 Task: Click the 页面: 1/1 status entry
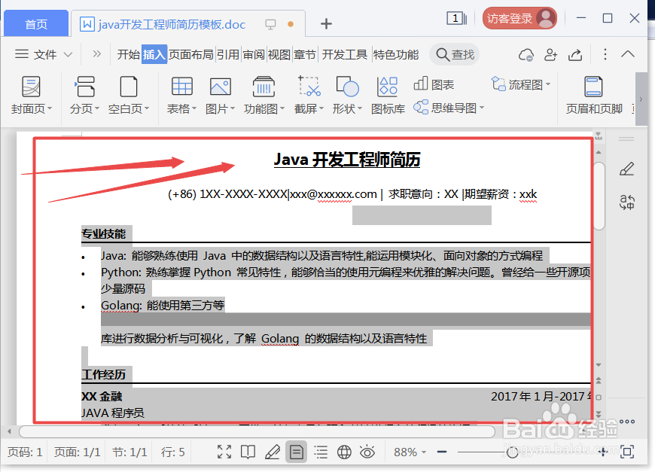pyautogui.click(x=78, y=452)
